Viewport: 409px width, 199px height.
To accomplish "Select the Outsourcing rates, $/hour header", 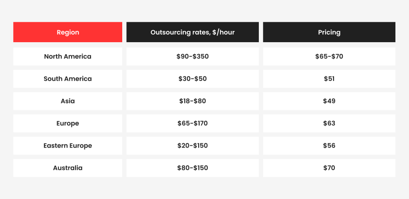I will pyautogui.click(x=193, y=32).
